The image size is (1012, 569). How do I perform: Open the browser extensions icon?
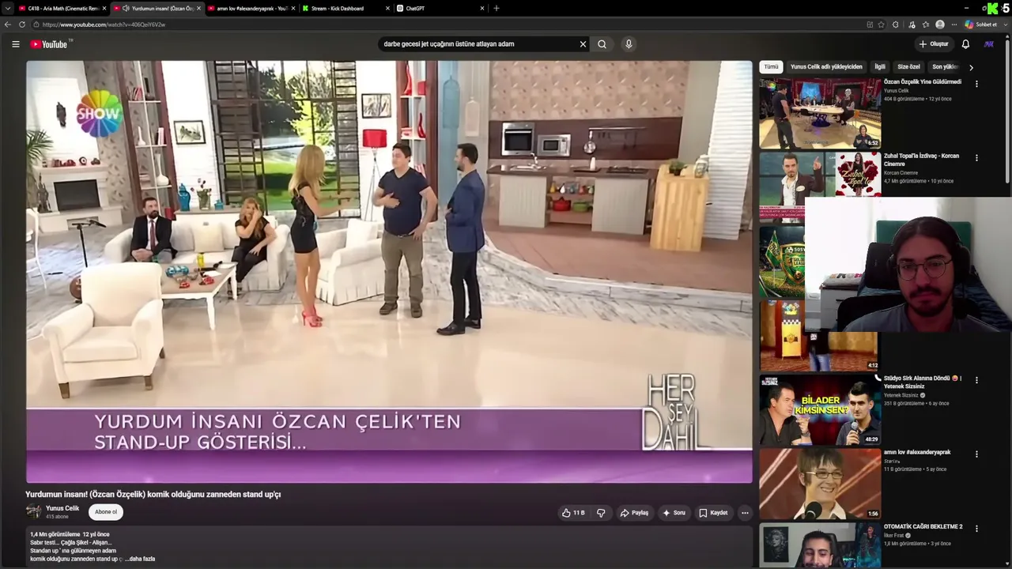coord(896,24)
